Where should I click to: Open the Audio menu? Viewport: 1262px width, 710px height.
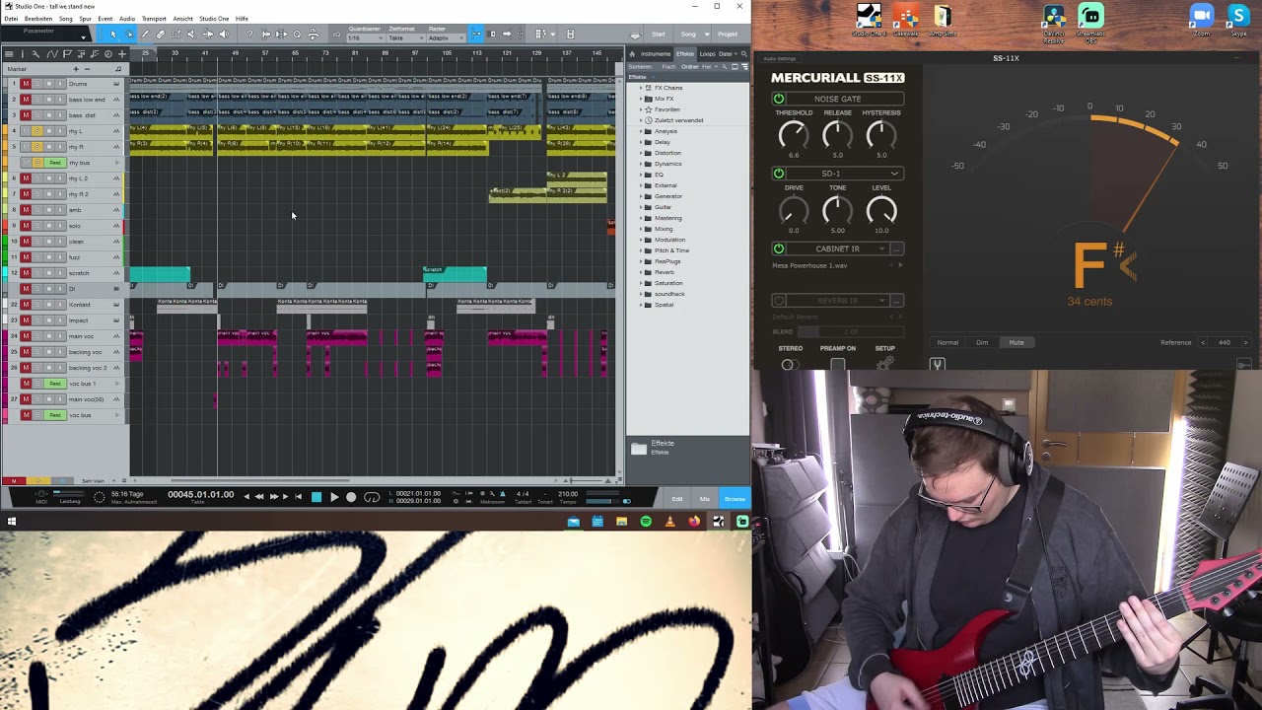pyautogui.click(x=127, y=19)
